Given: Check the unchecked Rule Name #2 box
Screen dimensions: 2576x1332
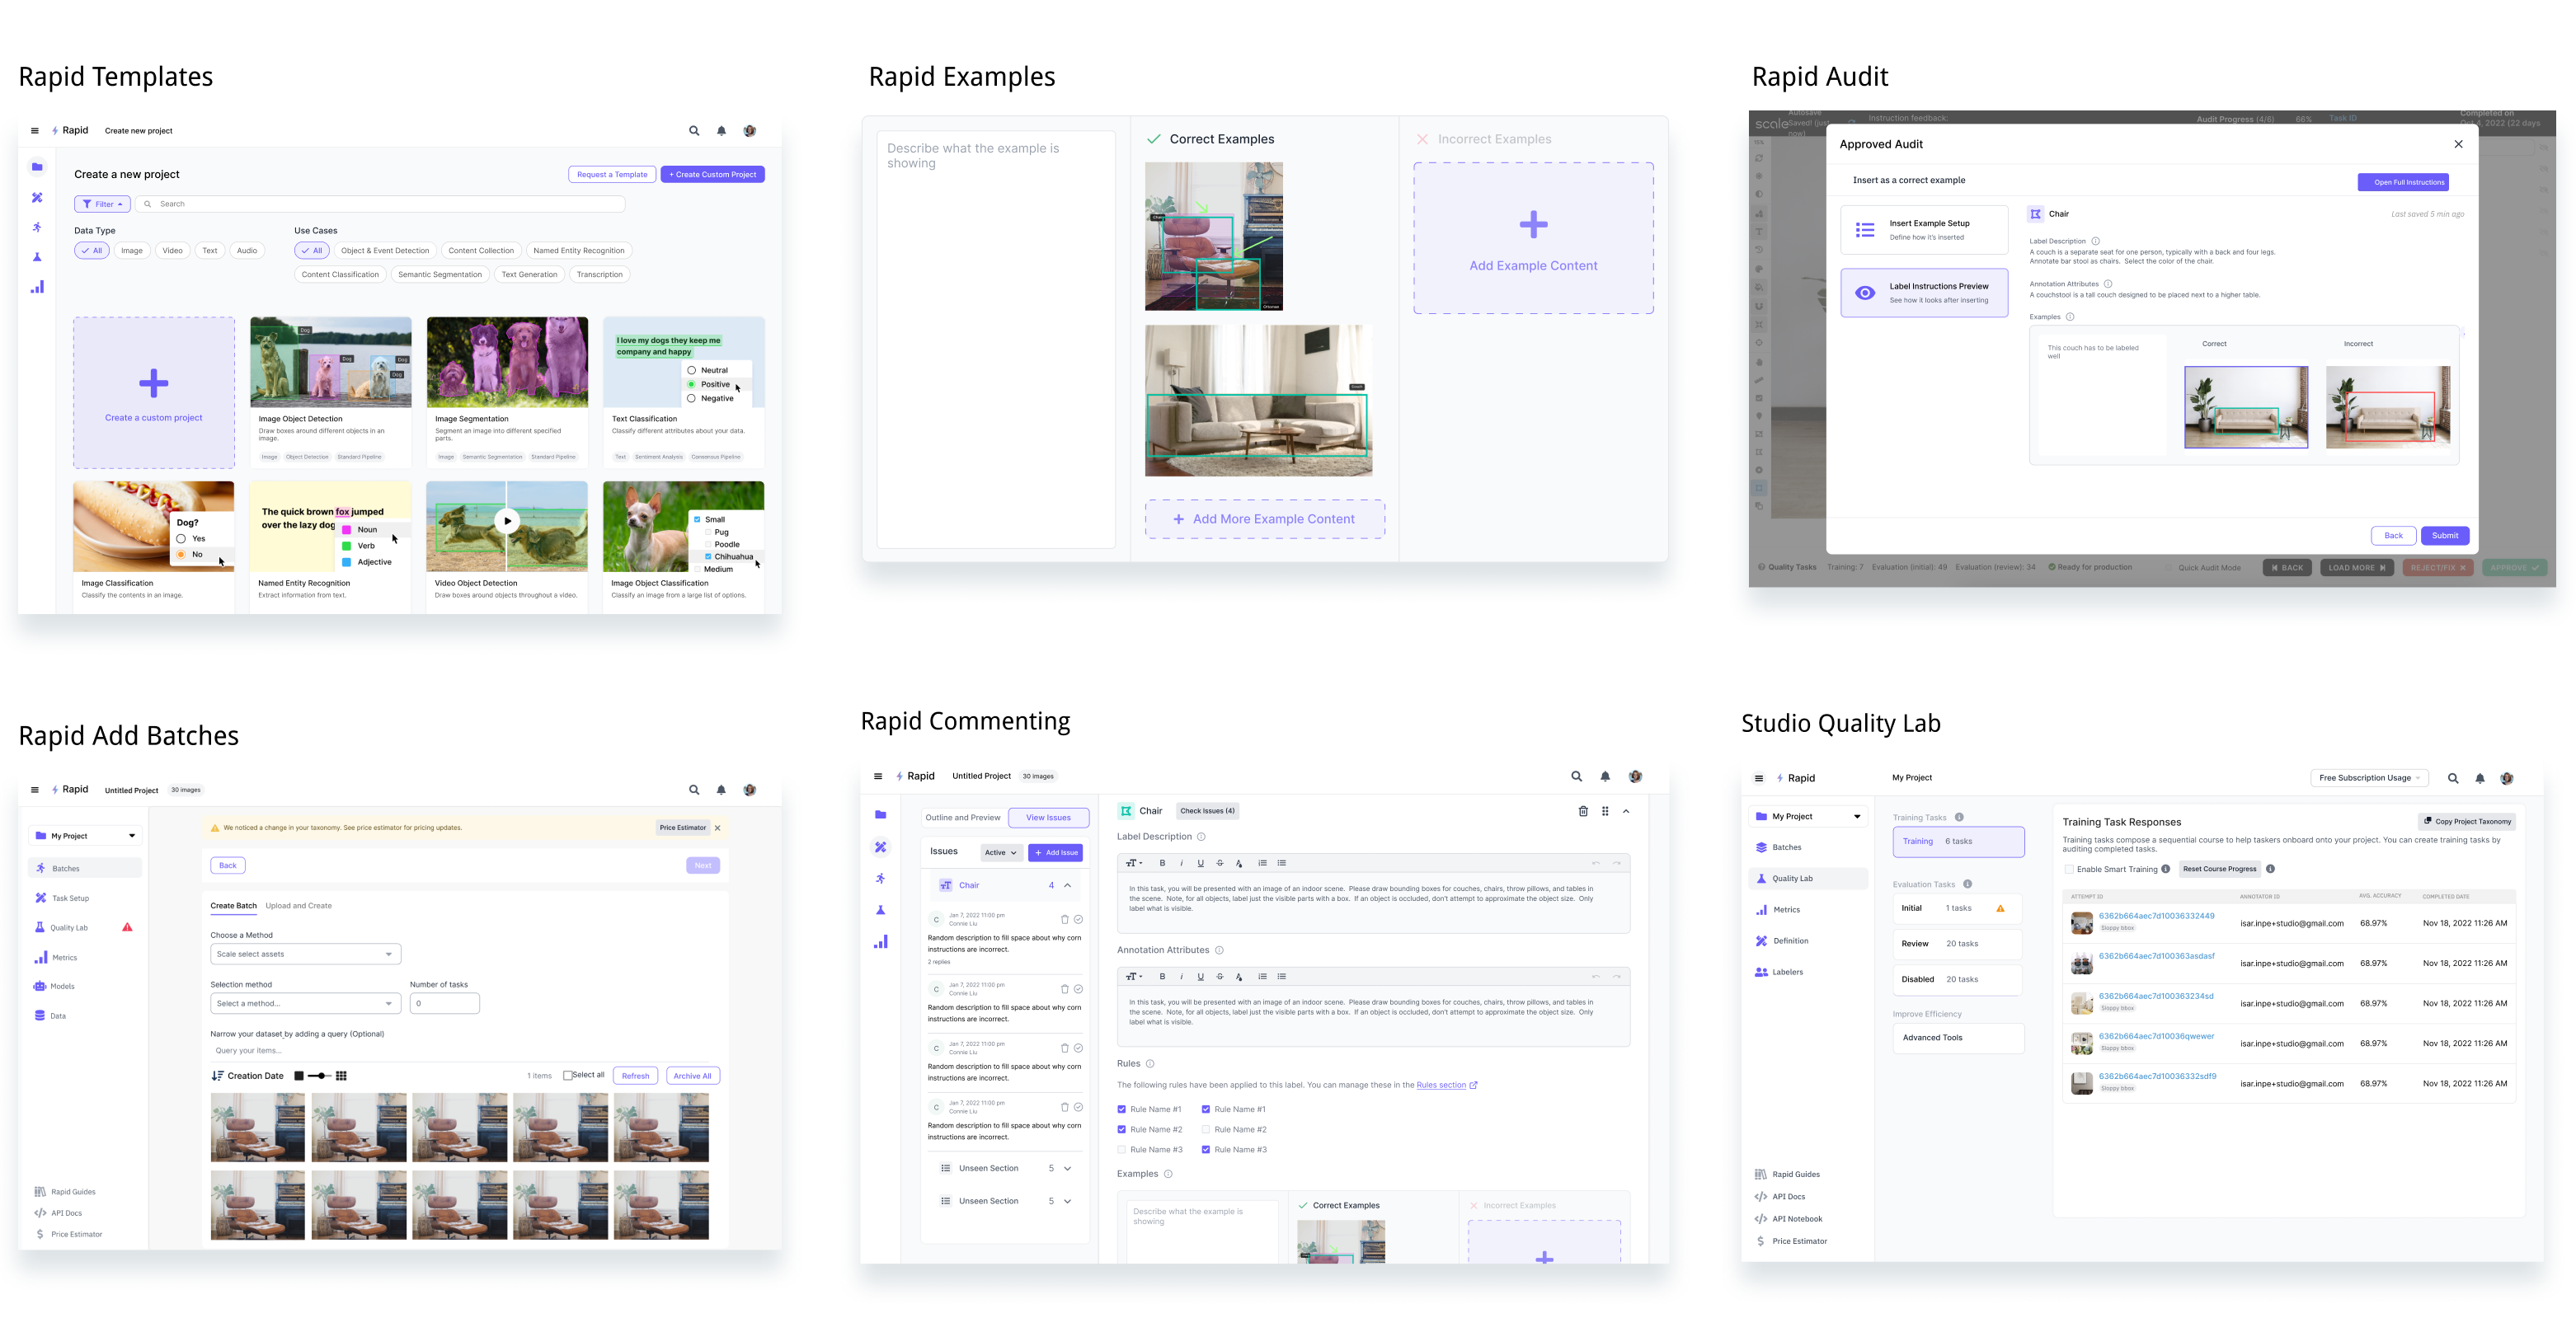Looking at the screenshot, I should [1206, 1130].
